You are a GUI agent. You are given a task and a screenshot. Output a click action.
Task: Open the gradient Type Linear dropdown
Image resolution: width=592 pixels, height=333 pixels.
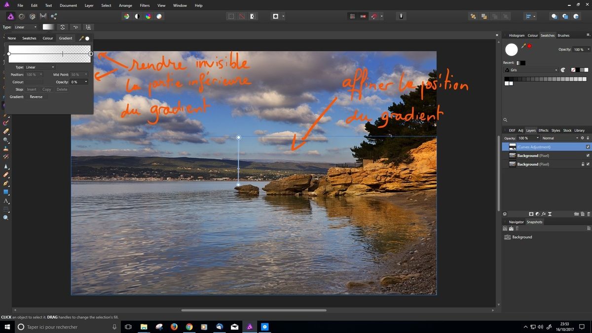pos(39,67)
